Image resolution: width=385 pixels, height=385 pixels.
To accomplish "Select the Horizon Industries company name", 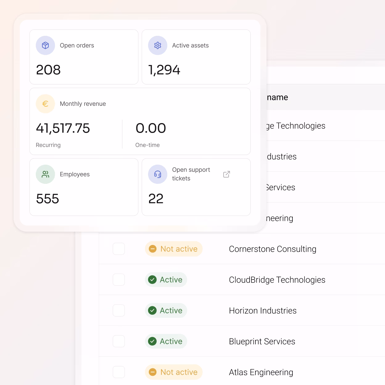I will pos(263,311).
